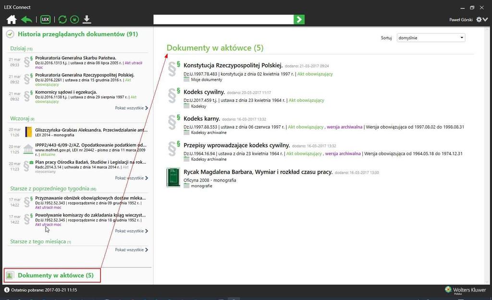Open Prokuratoria Generalna Rzeczypospolitej Polskiej entry
Screen dimensions: 492x300
click(85, 75)
